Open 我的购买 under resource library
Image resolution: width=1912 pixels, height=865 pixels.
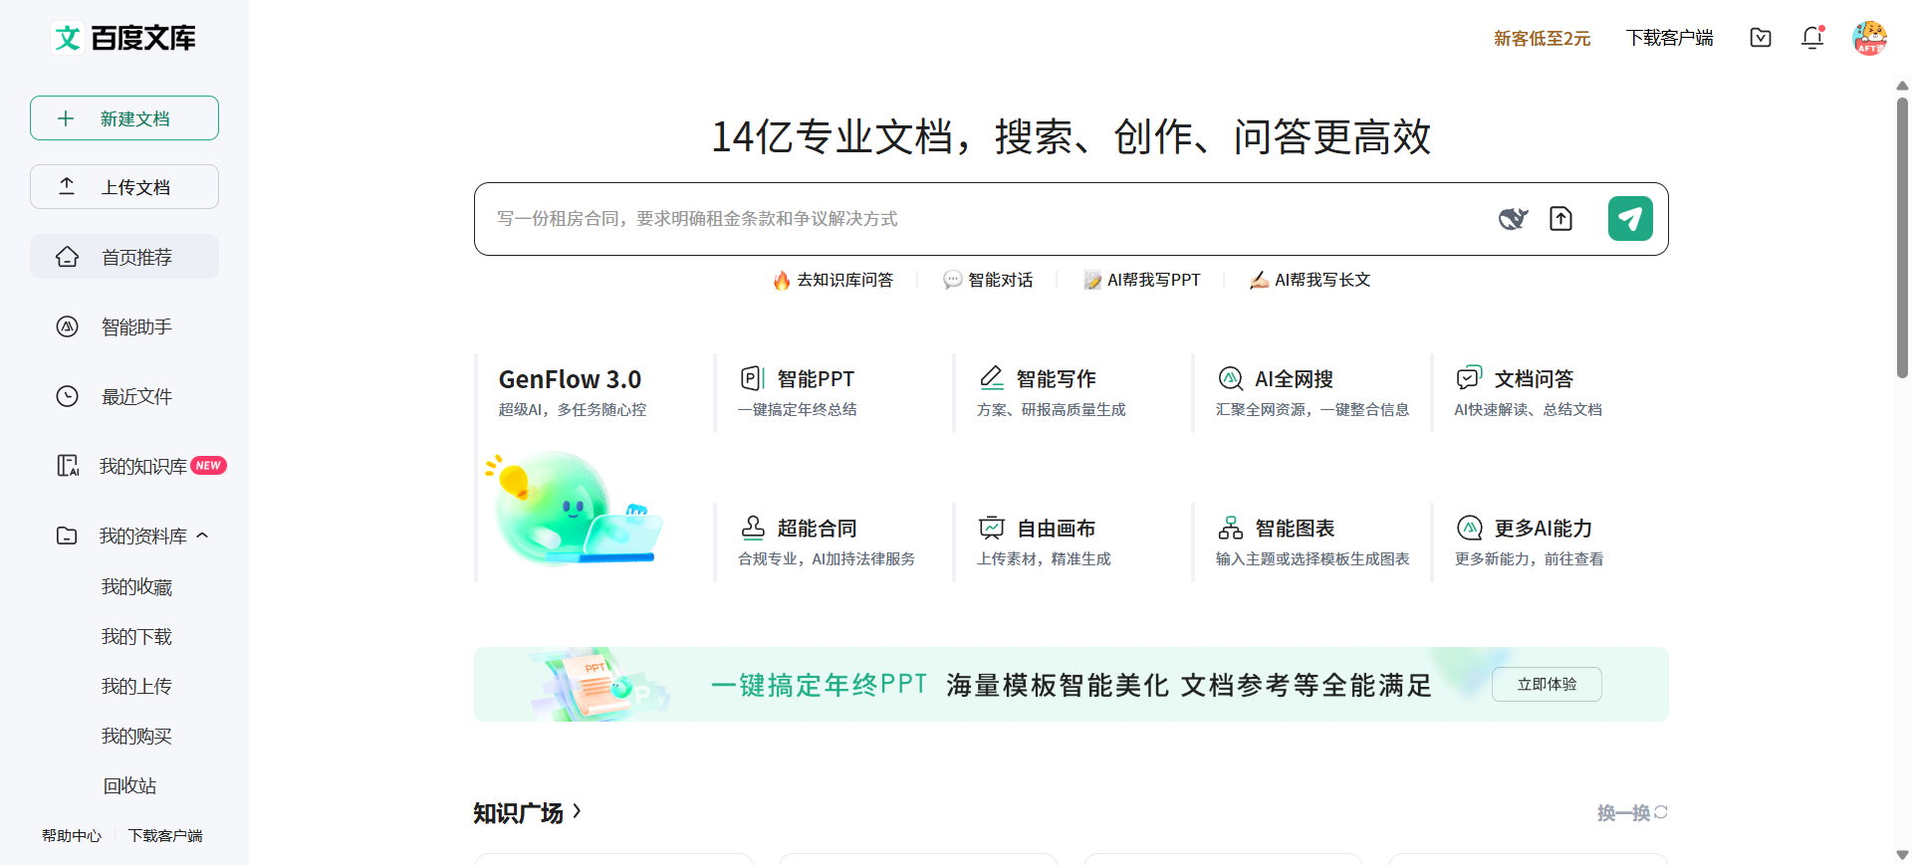pyautogui.click(x=136, y=737)
